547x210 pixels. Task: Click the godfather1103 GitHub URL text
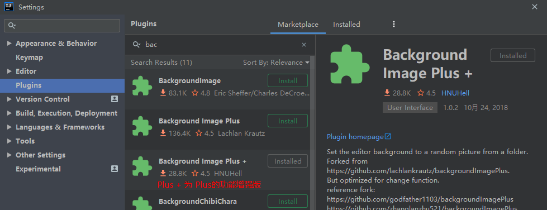point(420,199)
